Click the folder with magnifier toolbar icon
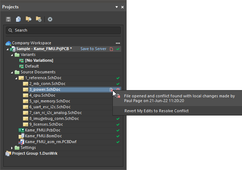242x170 pixels. coord(28,19)
